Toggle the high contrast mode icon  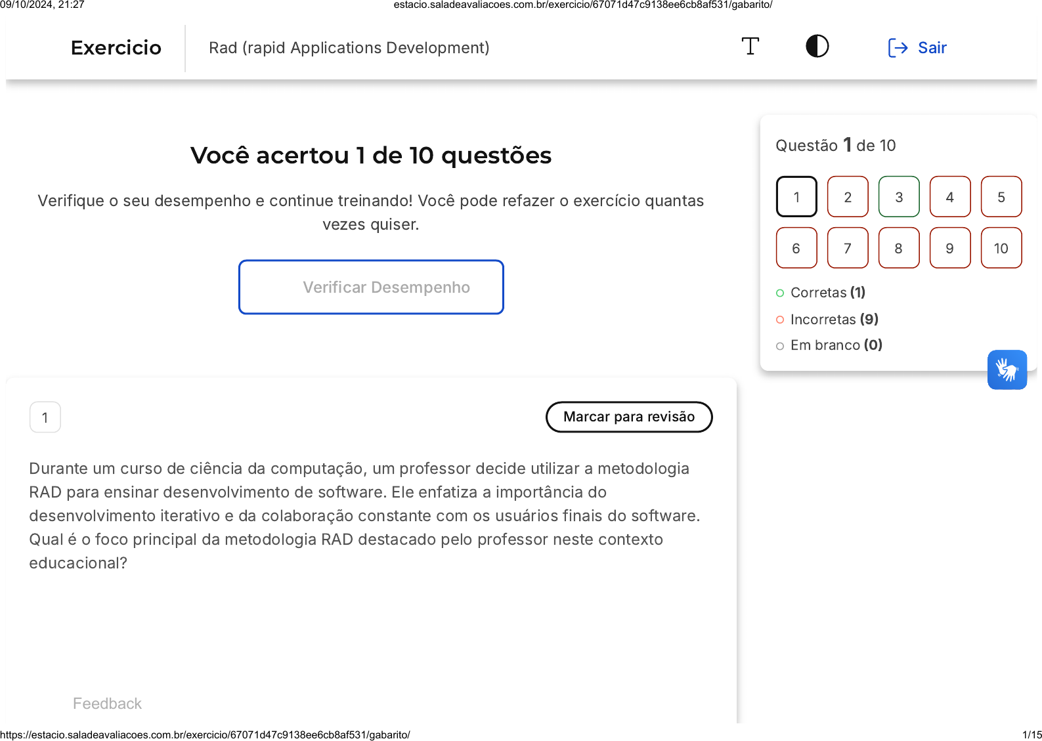coord(817,47)
